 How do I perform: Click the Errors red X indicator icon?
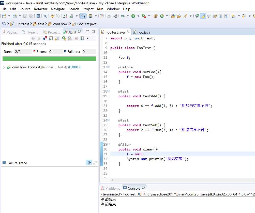pos(34,51)
